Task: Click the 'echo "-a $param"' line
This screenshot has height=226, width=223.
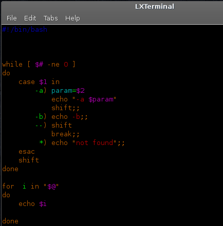Action: (x=84, y=99)
